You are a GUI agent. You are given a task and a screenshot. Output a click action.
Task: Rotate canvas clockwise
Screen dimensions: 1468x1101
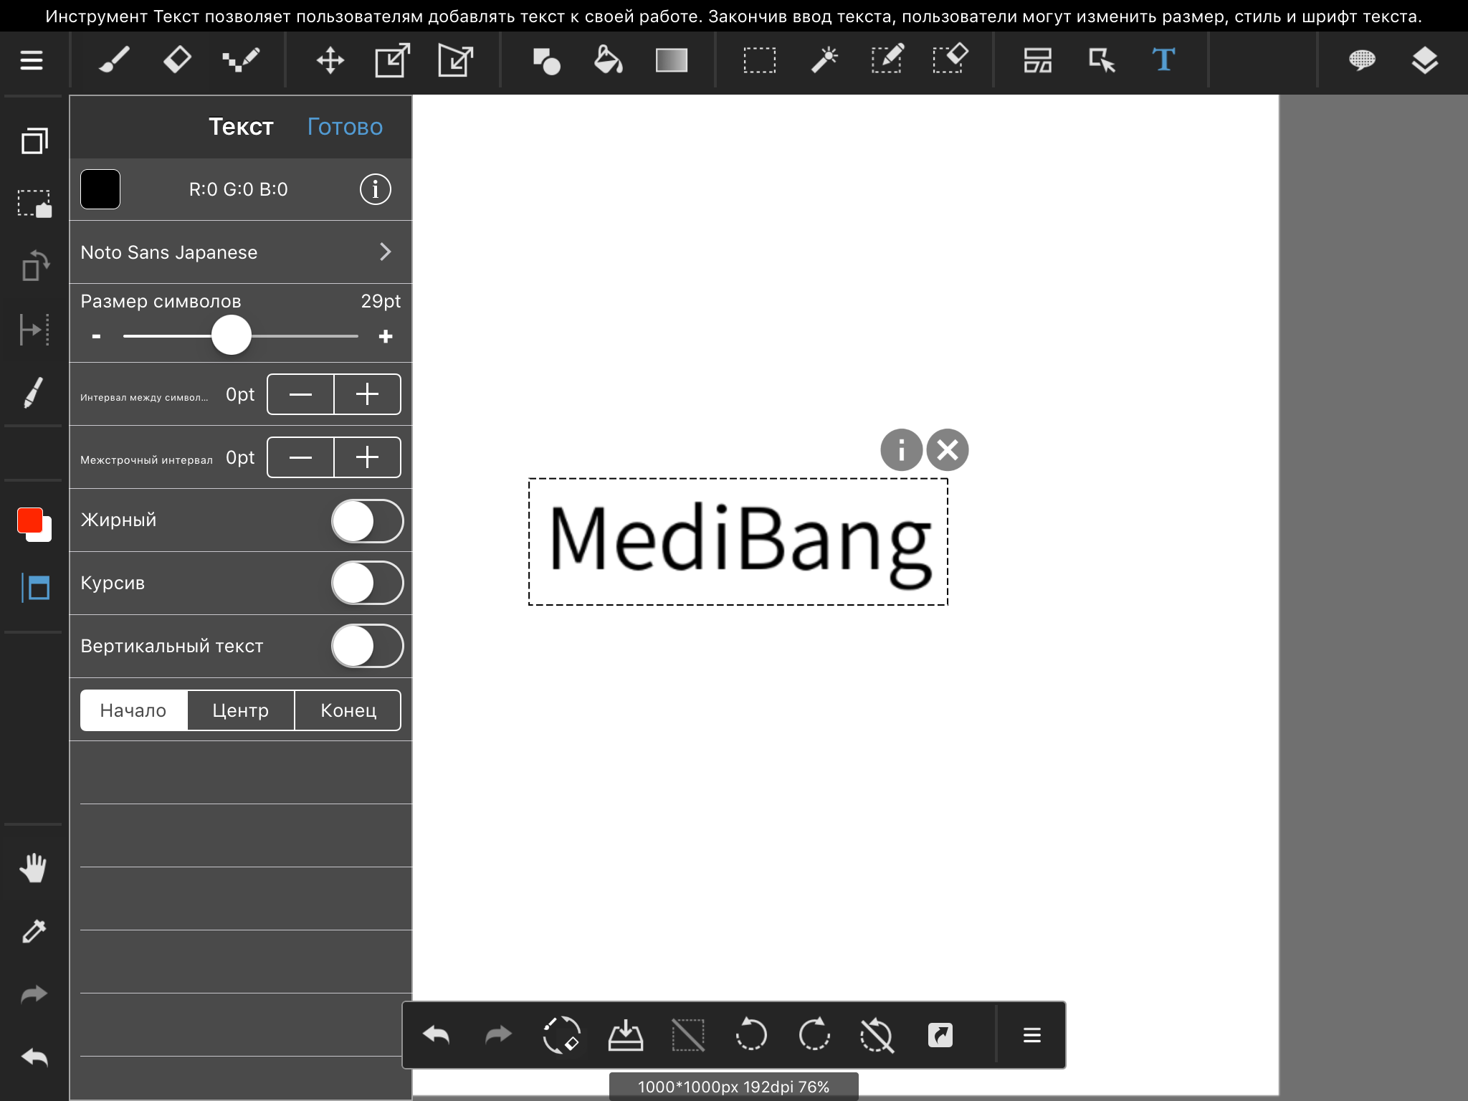814,1035
